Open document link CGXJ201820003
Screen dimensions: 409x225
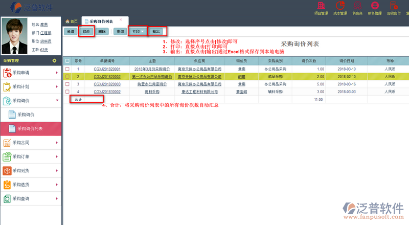(x=107, y=84)
